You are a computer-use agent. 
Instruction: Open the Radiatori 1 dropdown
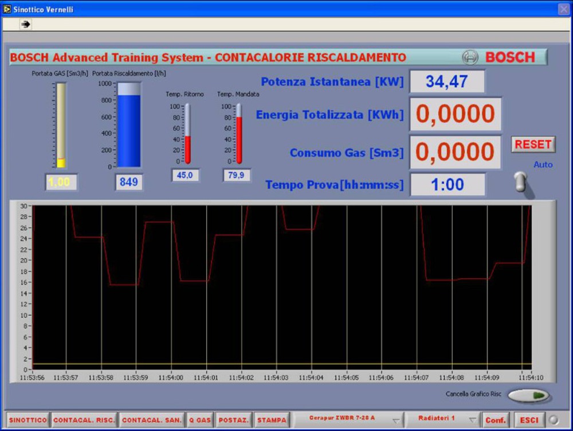click(x=443, y=420)
